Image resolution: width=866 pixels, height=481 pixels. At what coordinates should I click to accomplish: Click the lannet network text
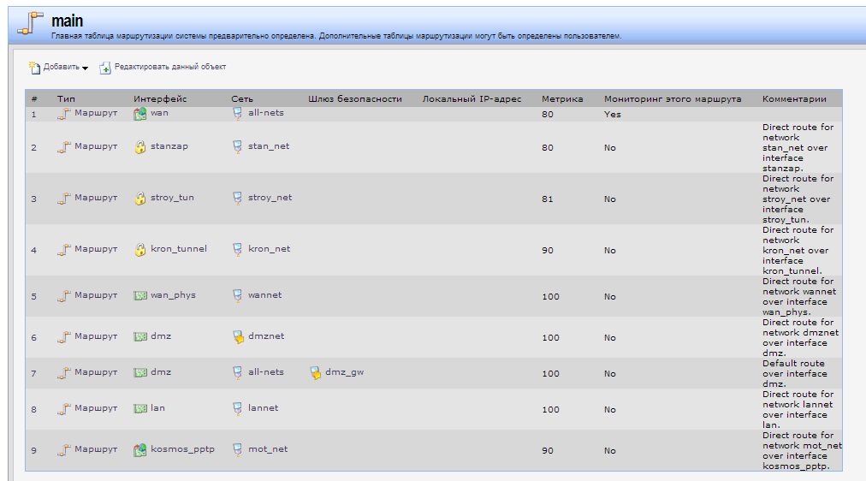coord(264,408)
